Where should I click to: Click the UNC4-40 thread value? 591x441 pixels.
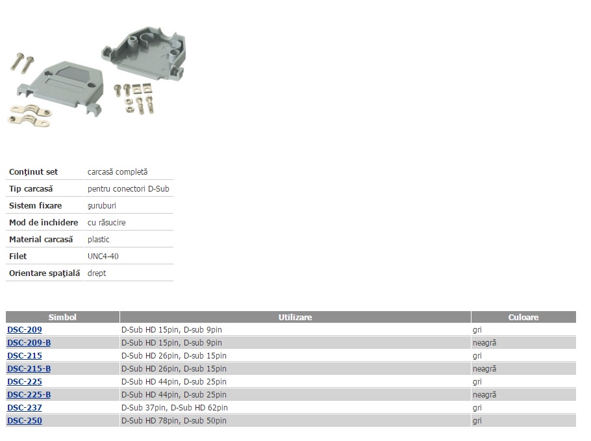(x=103, y=257)
